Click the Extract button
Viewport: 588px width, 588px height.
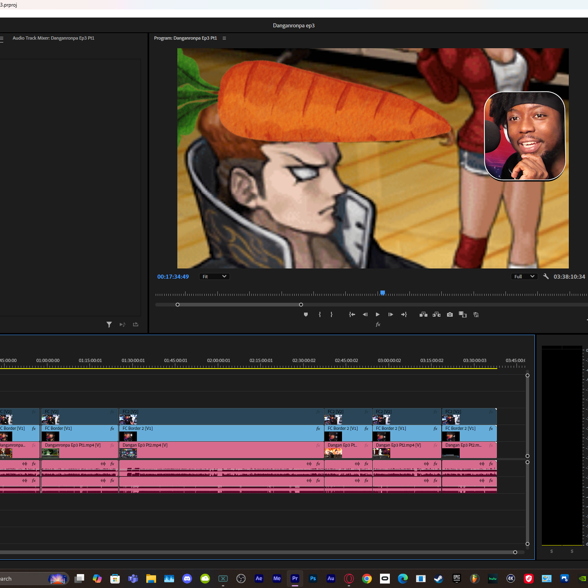pyautogui.click(x=436, y=315)
